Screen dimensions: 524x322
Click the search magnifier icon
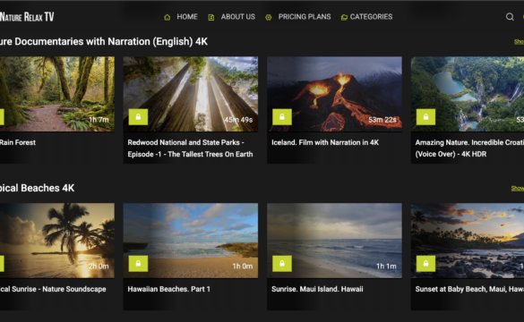point(510,17)
